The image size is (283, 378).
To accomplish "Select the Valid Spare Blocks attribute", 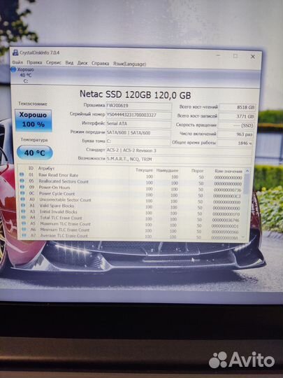I will coord(57,206).
